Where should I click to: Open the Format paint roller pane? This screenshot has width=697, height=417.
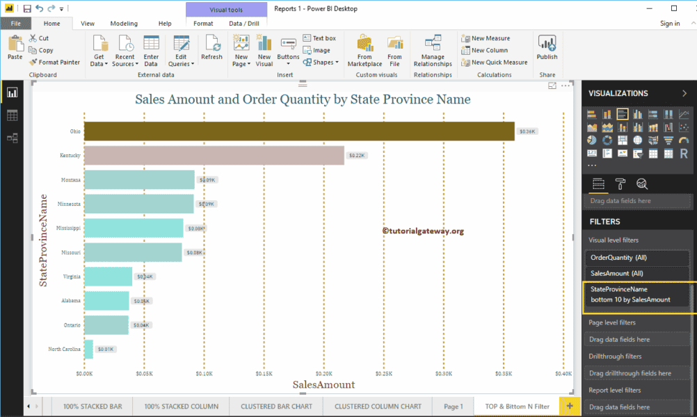(x=620, y=183)
